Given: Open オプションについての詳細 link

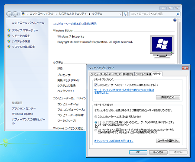Looking at the screenshot, I should coord(114,141).
